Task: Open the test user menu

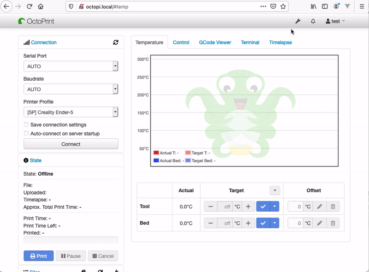Action: pyautogui.click(x=335, y=21)
